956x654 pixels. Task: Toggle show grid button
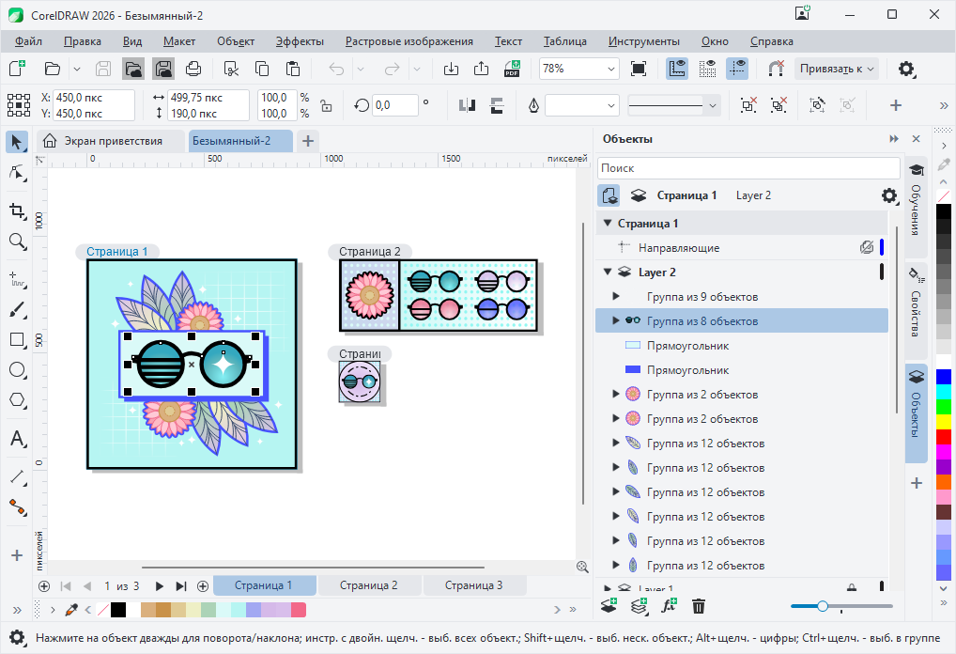pos(707,69)
